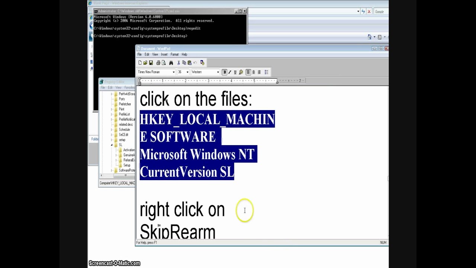Align text right in WordPad
Screen dimensions: 476x268
tap(259, 72)
